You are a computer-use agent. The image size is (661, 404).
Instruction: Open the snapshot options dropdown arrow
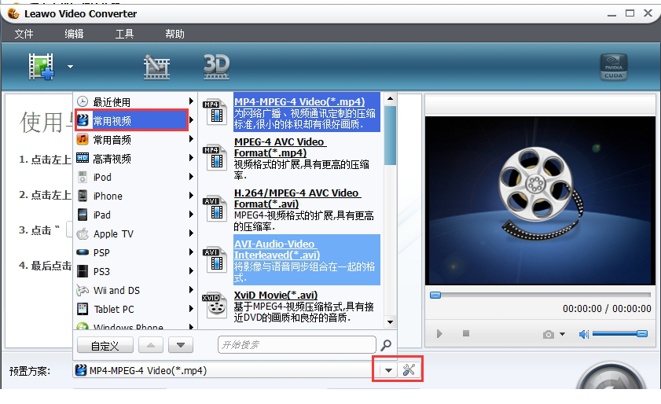(562, 334)
